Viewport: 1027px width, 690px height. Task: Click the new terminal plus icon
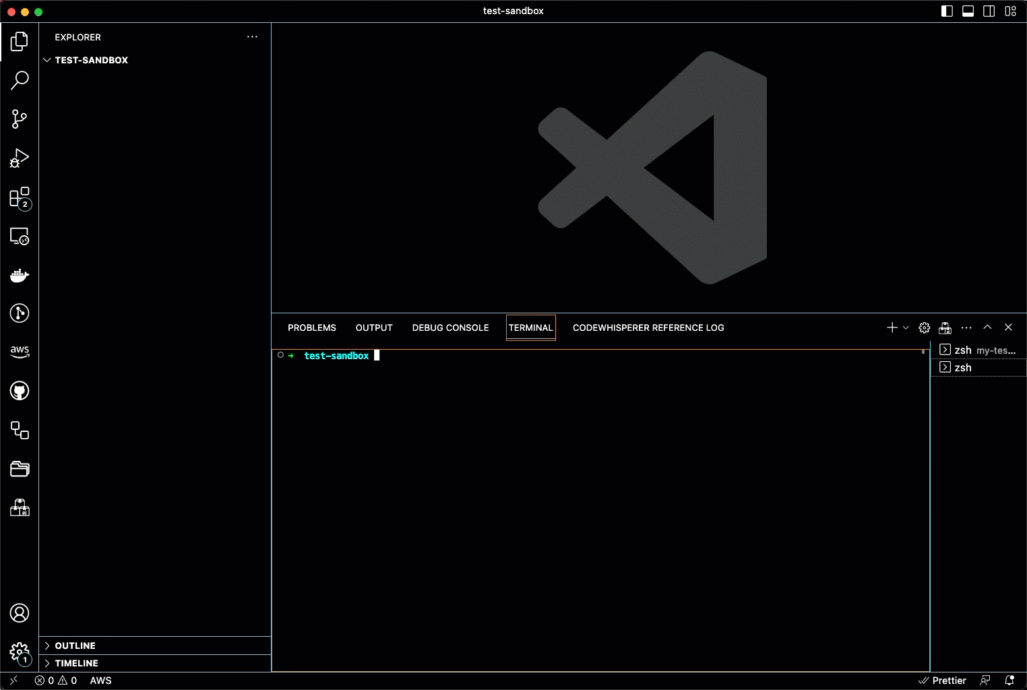point(892,327)
